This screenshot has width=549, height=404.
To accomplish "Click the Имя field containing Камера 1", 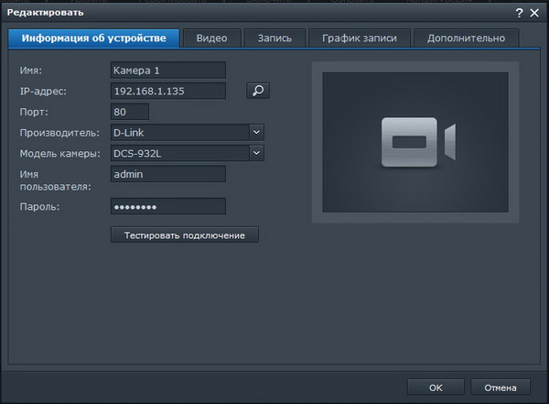I will click(x=167, y=70).
